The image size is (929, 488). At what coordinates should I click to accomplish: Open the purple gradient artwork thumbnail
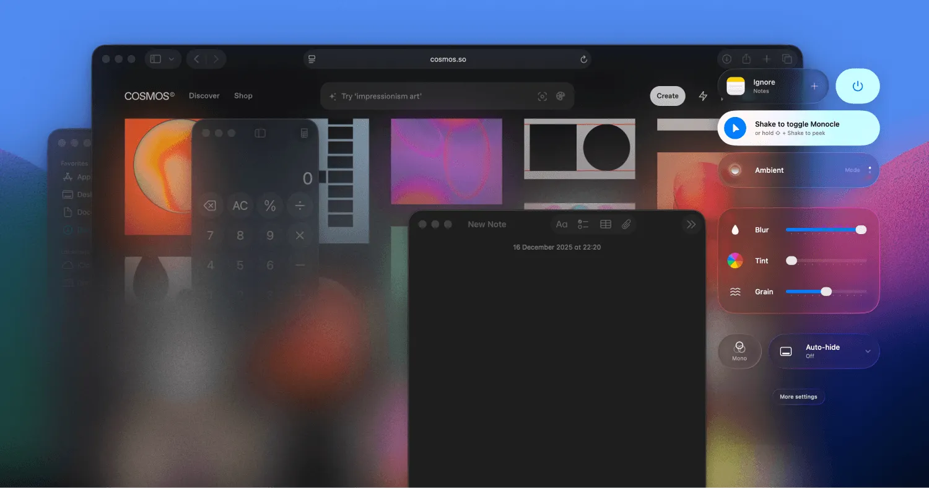[x=447, y=162]
